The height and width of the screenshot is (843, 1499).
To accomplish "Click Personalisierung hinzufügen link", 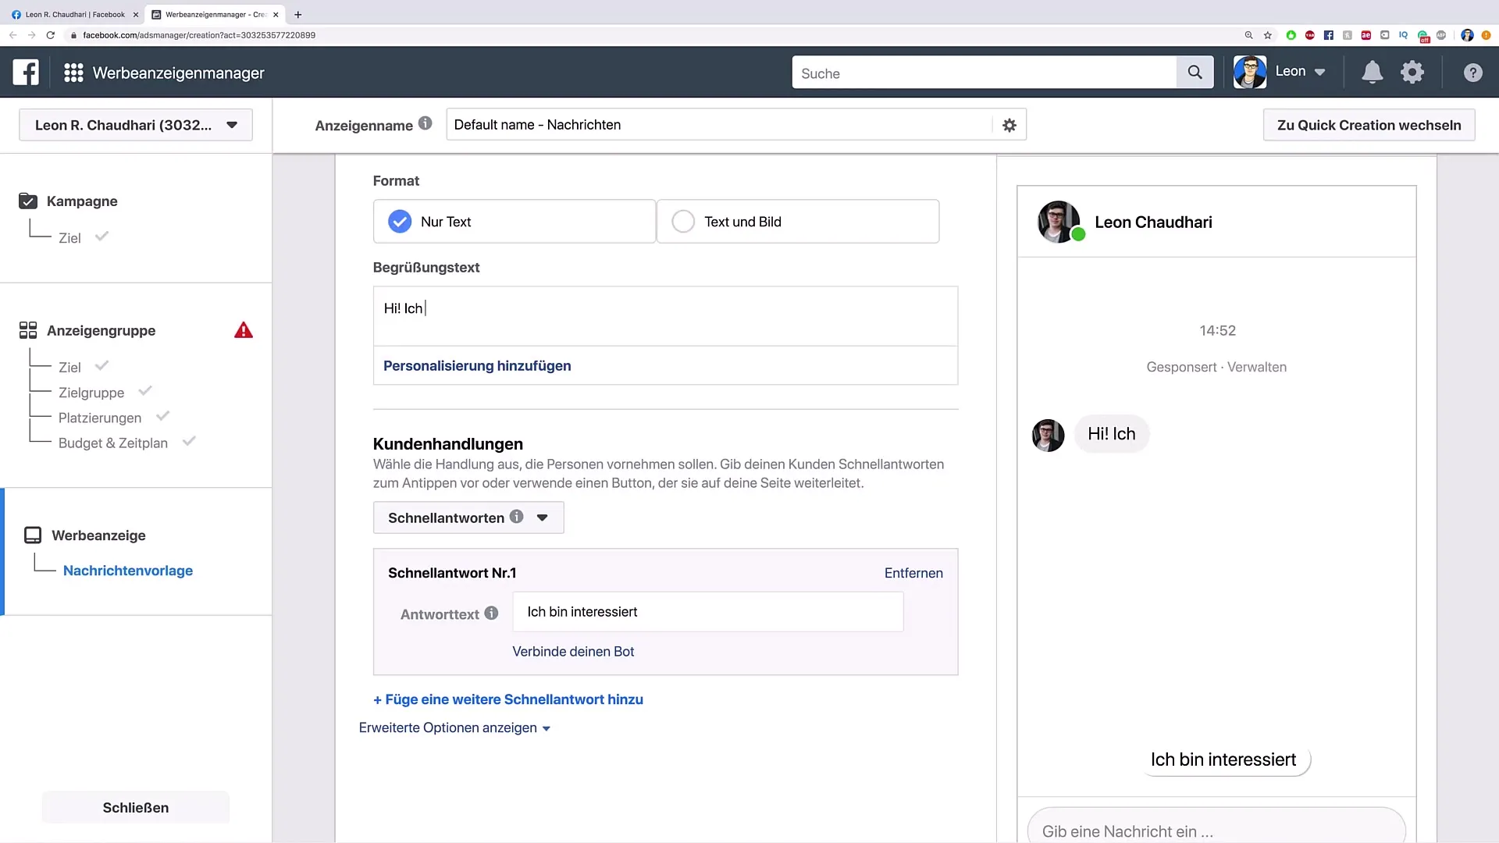I will tap(479, 365).
